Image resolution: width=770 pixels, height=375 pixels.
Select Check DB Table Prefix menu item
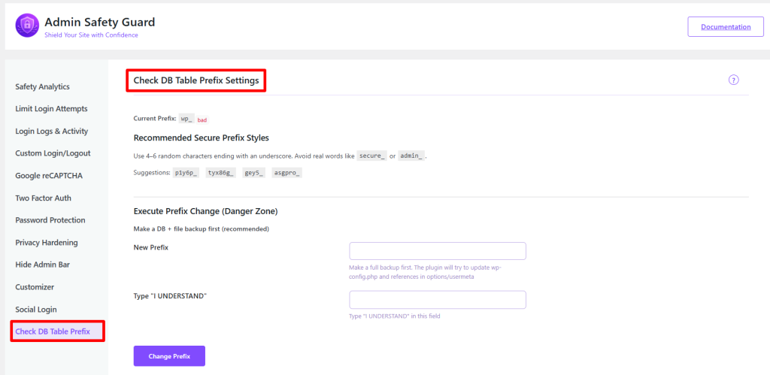pos(53,331)
